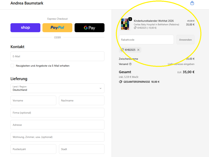Pay with Google Pay express checkout

(x=89, y=28)
